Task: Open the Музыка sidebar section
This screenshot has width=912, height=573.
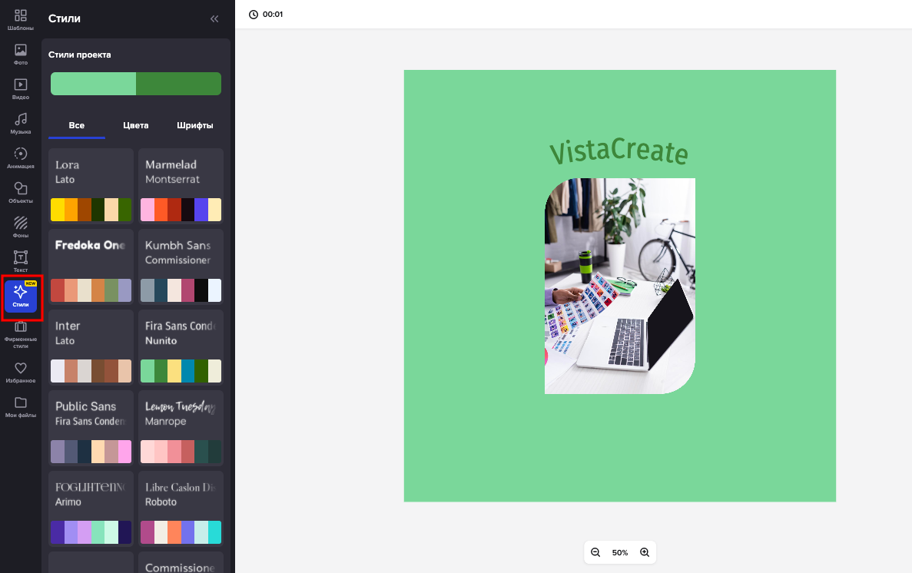Action: (x=20, y=124)
